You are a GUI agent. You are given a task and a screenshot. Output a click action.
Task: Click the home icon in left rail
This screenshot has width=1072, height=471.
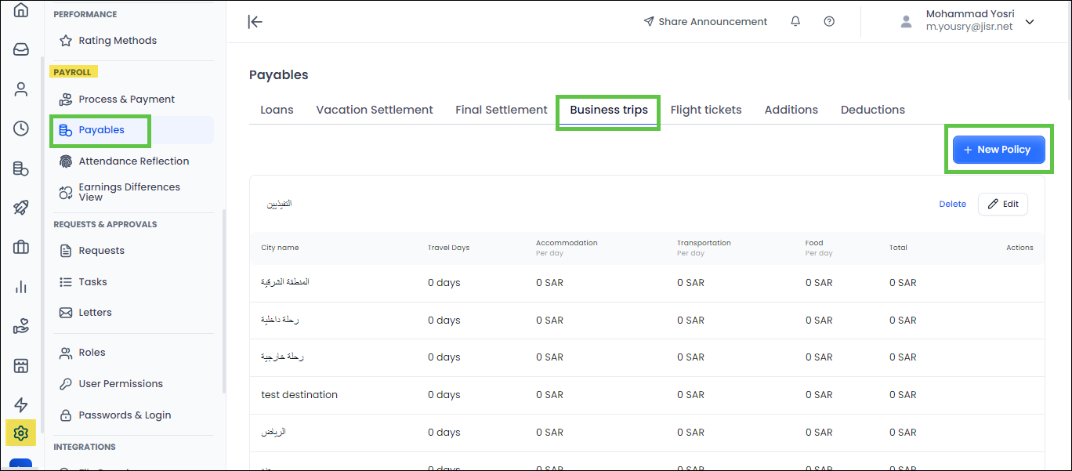coord(21,10)
